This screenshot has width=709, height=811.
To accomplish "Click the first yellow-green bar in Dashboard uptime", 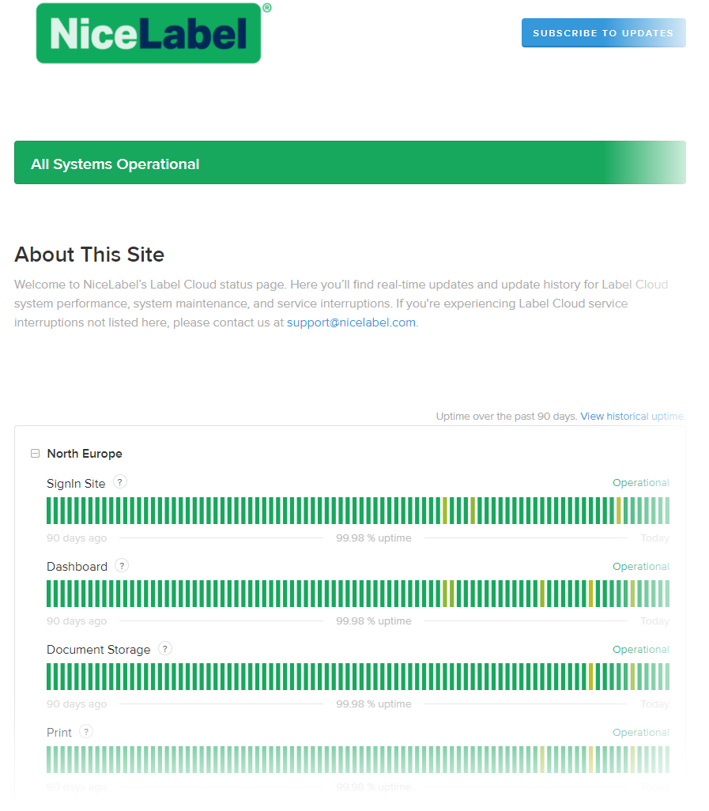I will tap(445, 594).
